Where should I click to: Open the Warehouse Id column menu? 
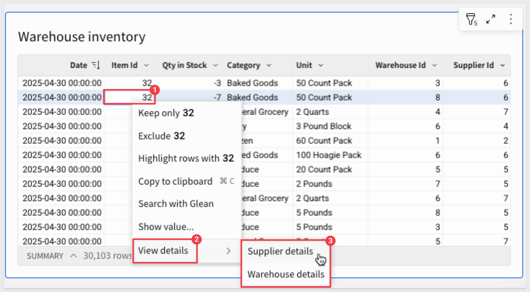click(x=435, y=65)
